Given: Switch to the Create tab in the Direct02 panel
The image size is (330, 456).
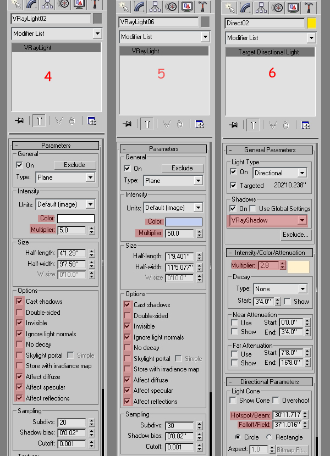Looking at the screenshot, I should click(x=230, y=7).
